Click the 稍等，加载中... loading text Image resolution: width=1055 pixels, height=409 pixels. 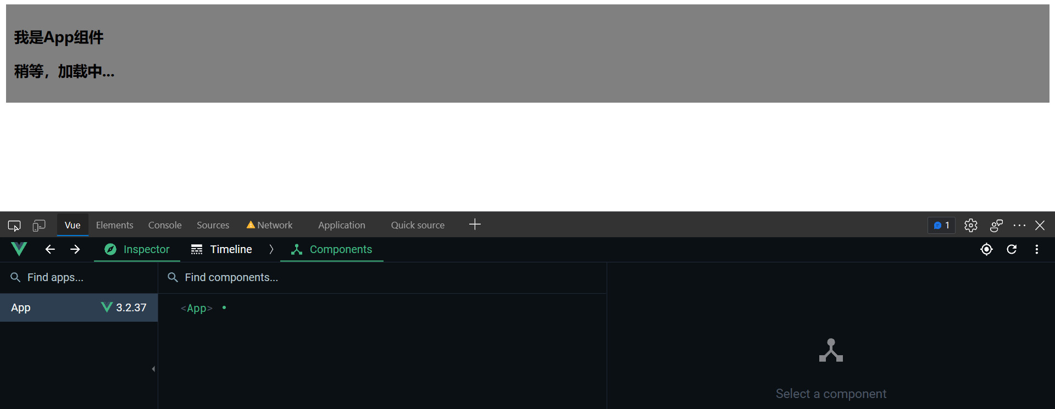pyautogui.click(x=64, y=71)
